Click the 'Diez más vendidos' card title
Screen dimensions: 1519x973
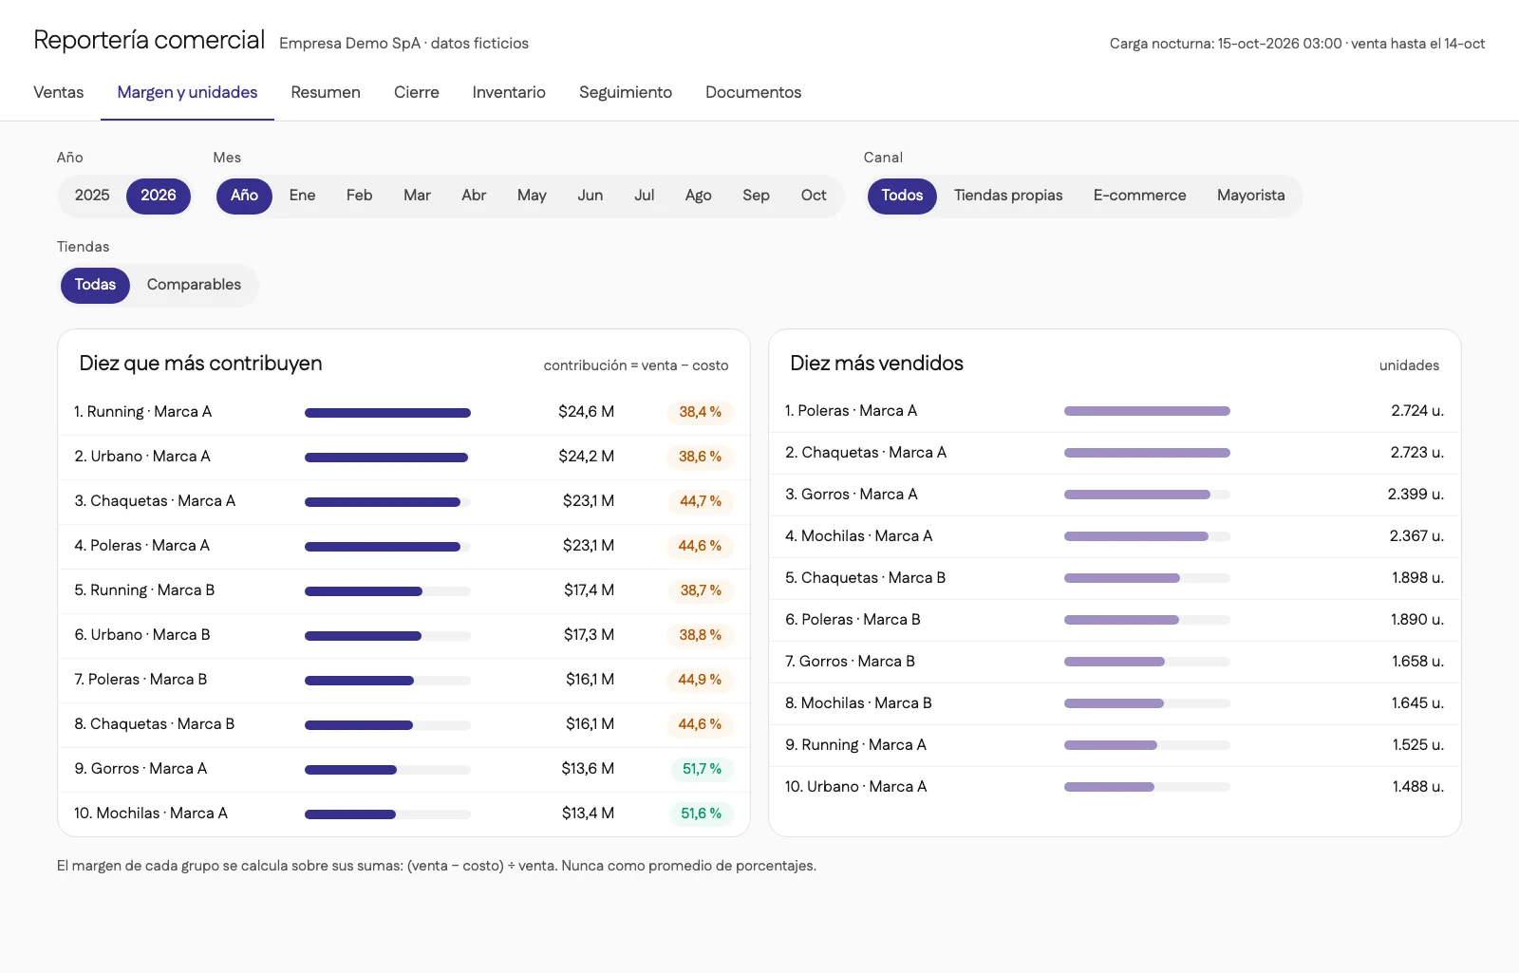point(876,364)
